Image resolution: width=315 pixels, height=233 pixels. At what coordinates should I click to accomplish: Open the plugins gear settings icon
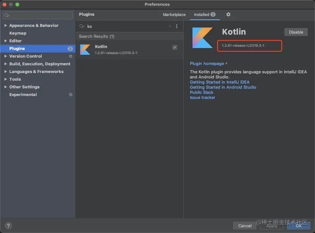point(228,14)
